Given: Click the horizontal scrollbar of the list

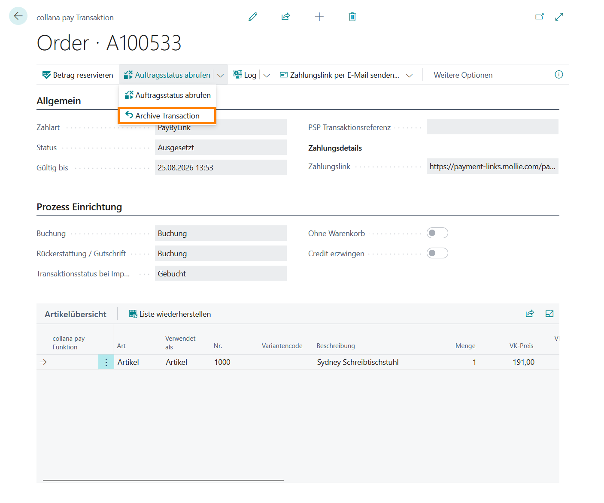Looking at the screenshot, I should pos(163,480).
